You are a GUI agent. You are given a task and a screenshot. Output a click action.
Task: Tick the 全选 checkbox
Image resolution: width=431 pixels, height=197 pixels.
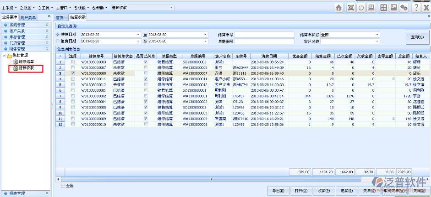pyautogui.click(x=63, y=186)
